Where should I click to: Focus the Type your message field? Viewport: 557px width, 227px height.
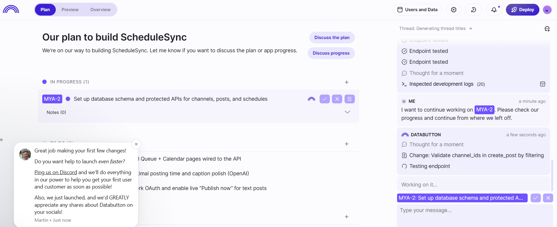(x=475, y=216)
